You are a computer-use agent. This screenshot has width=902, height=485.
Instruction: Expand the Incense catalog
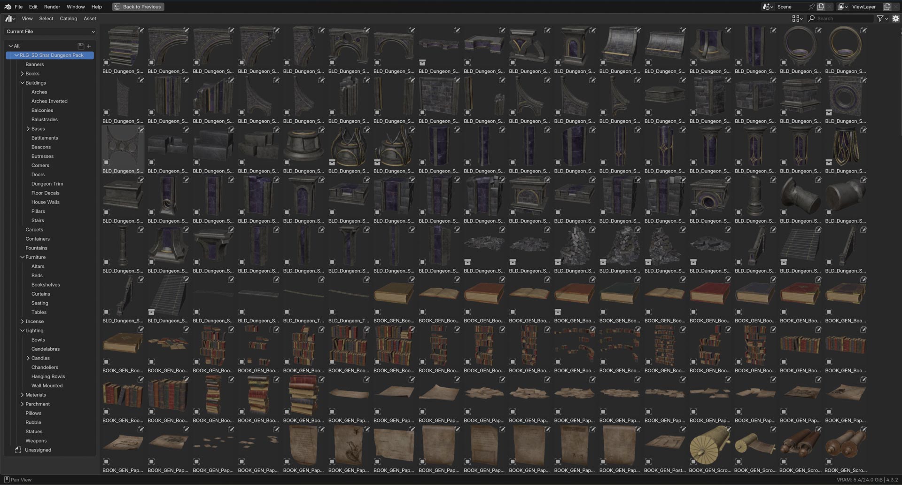click(x=22, y=321)
